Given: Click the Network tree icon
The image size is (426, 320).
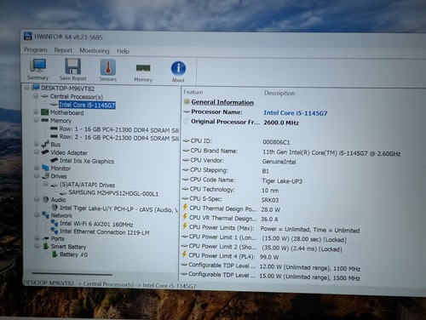Looking at the screenshot, I should (x=45, y=215).
